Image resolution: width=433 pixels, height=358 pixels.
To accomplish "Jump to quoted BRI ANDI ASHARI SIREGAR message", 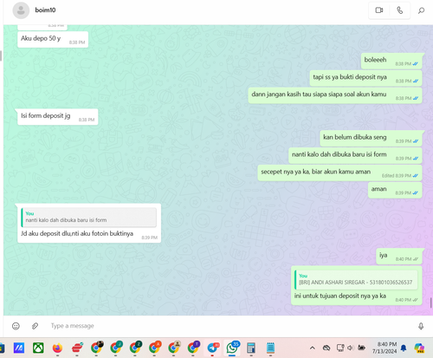I will [356, 279].
